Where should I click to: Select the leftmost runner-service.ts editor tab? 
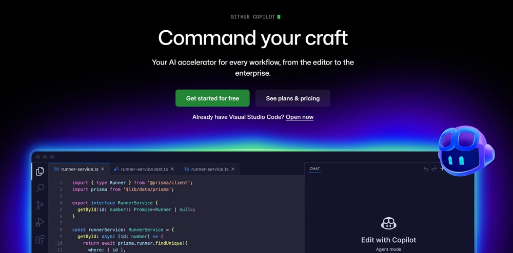[78, 169]
